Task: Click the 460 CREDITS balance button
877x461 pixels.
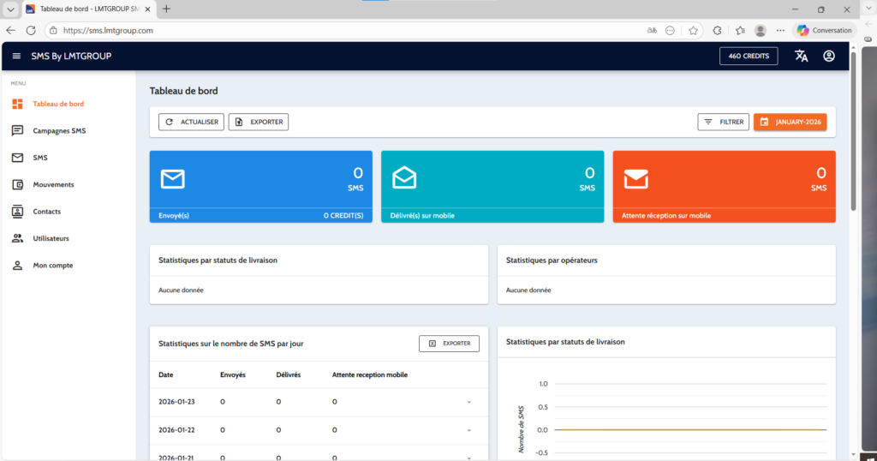Action: (748, 57)
